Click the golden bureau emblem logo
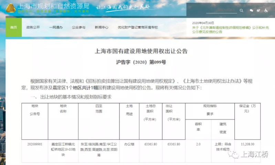 coord(11,8)
